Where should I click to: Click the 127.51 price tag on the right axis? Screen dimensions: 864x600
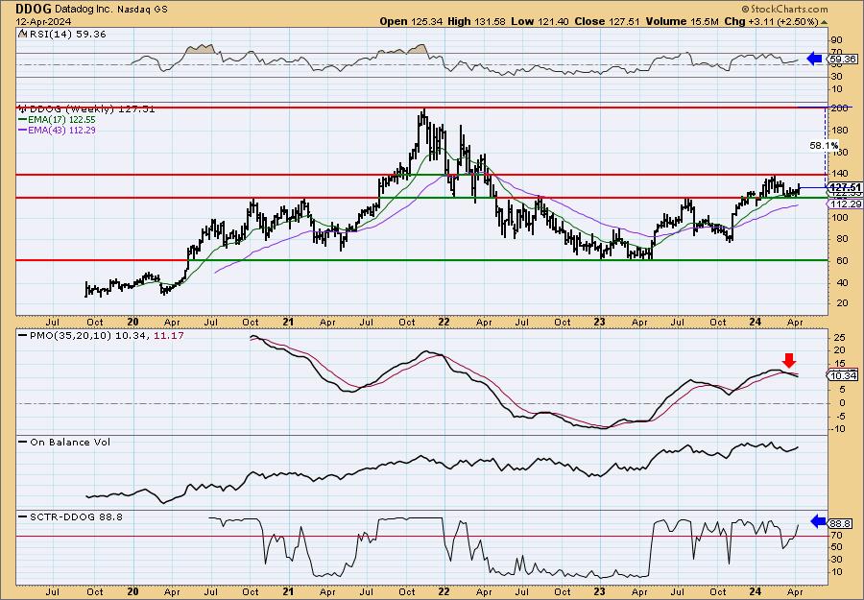(x=845, y=187)
